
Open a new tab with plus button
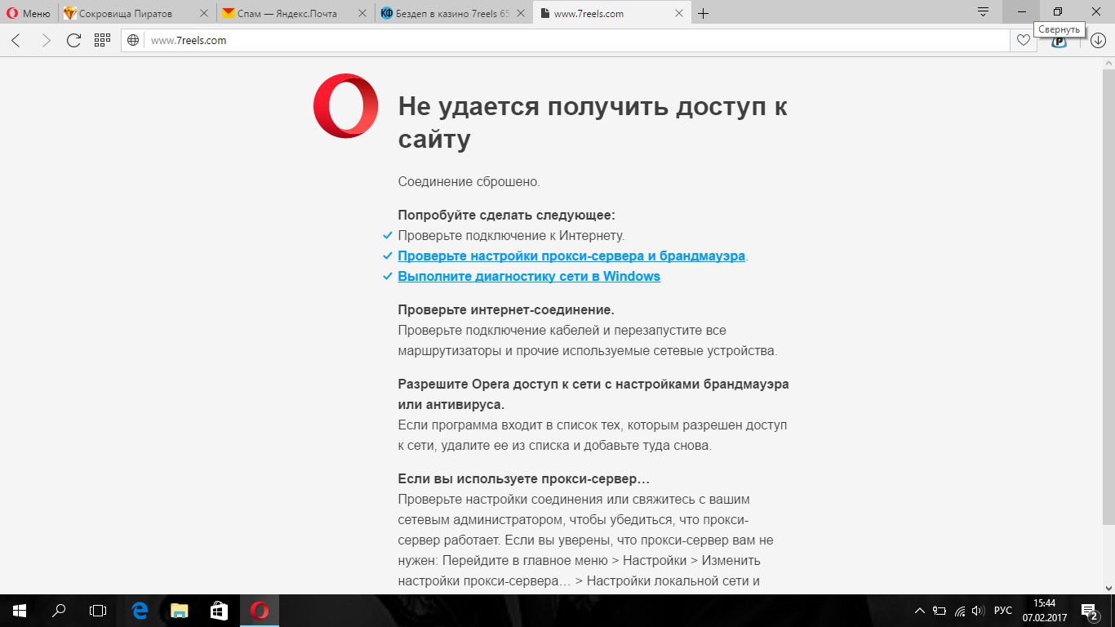click(703, 13)
